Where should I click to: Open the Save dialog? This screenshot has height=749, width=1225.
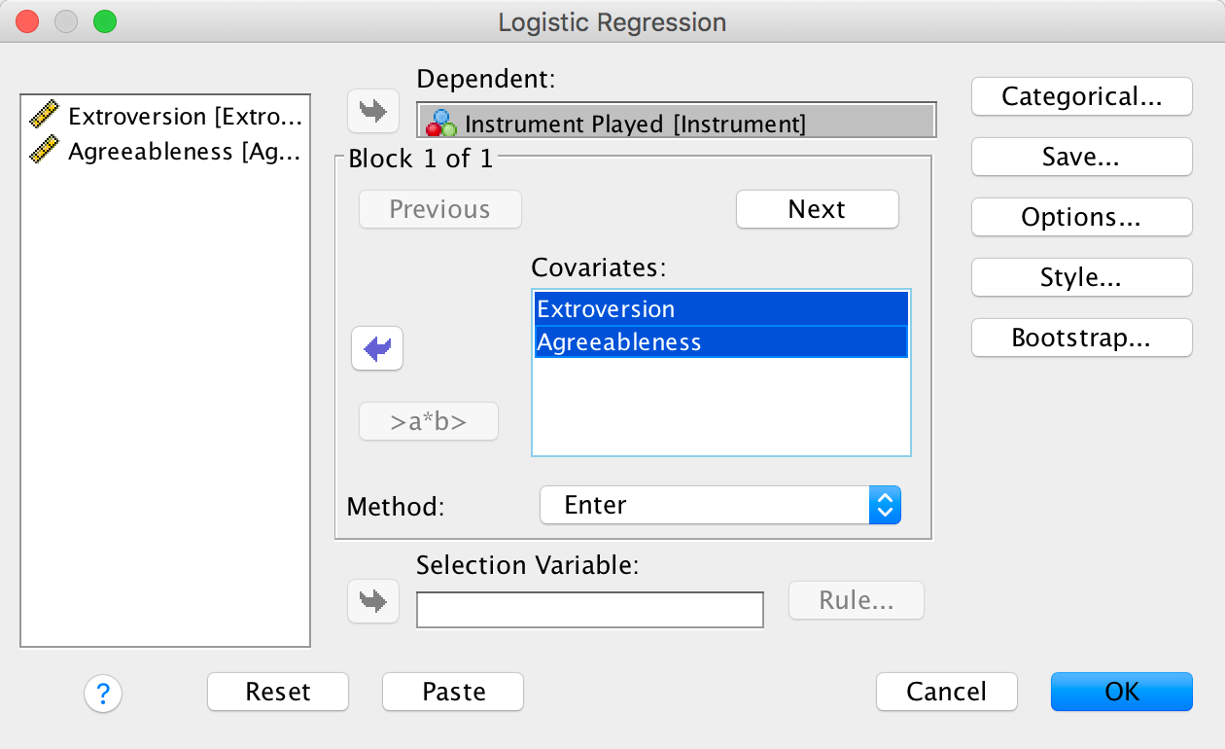click(1081, 158)
